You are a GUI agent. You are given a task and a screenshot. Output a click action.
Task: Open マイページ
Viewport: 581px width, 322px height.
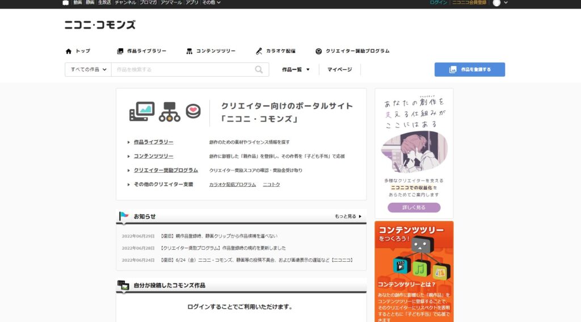pyautogui.click(x=339, y=69)
